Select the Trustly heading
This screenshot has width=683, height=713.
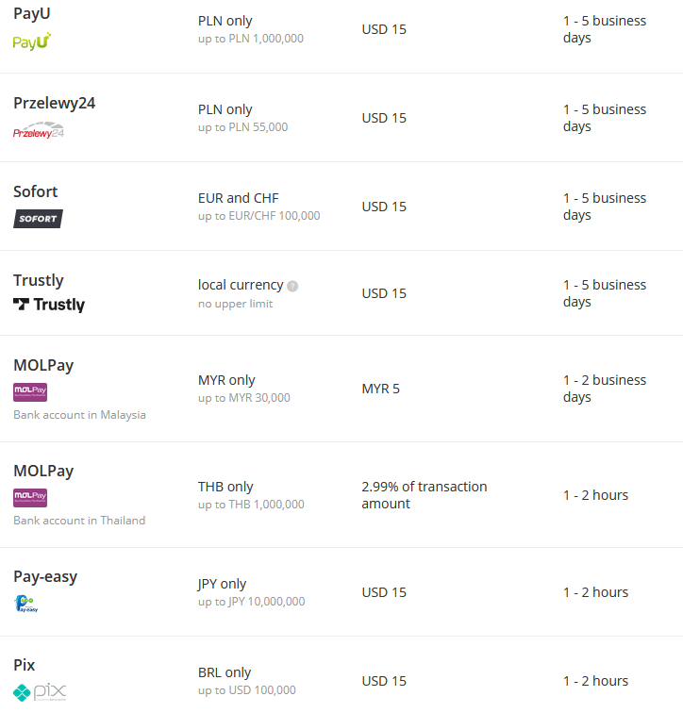39,280
